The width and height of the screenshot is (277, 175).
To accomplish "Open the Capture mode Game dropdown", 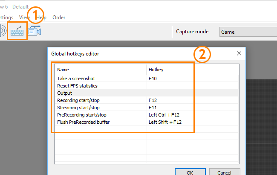I will click(248, 32).
